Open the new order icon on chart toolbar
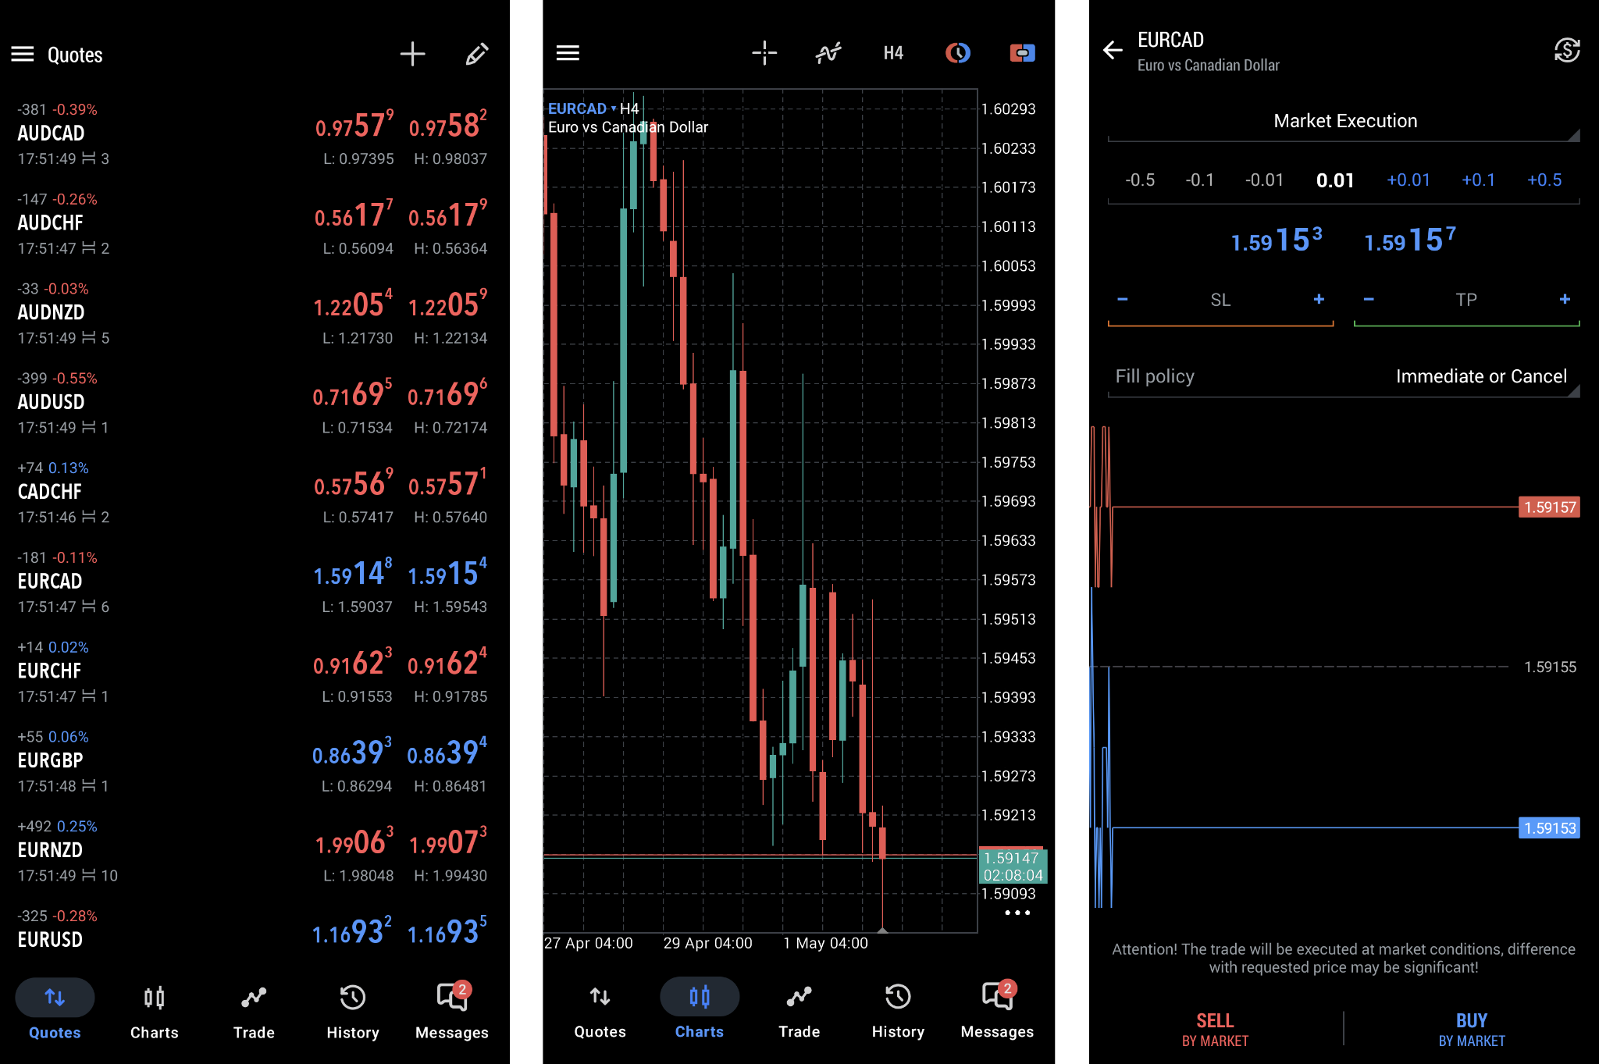The height and width of the screenshot is (1064, 1599). click(1022, 53)
